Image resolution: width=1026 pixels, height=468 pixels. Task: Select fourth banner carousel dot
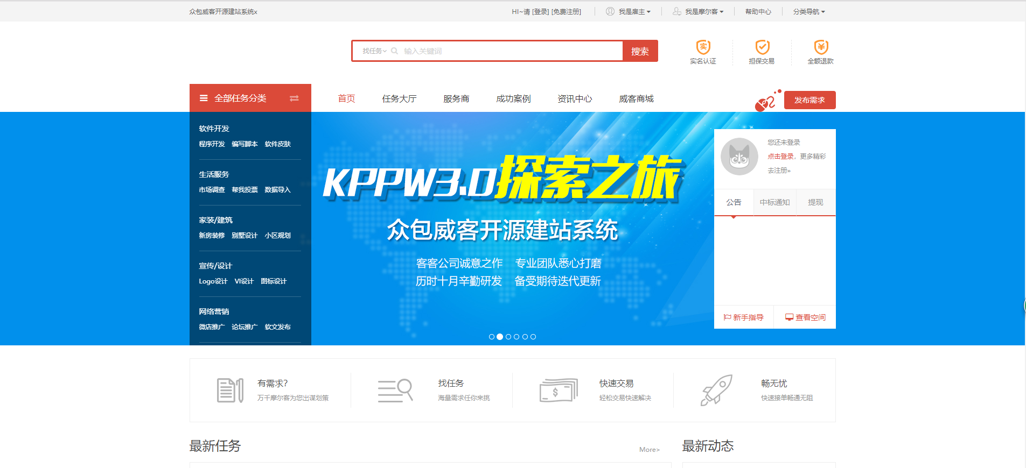point(517,337)
